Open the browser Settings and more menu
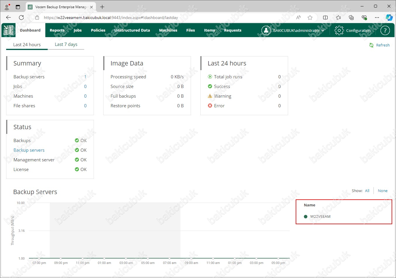This screenshot has width=396, height=278. coord(377,18)
